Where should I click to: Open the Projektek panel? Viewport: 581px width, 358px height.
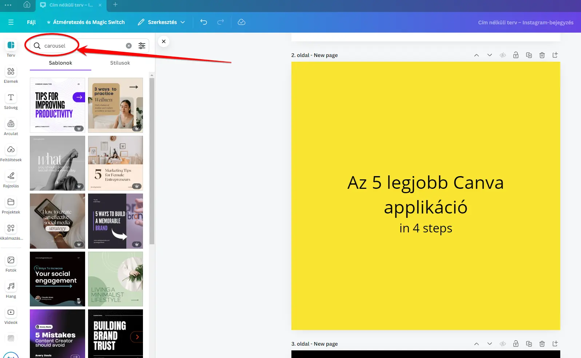pos(11,206)
